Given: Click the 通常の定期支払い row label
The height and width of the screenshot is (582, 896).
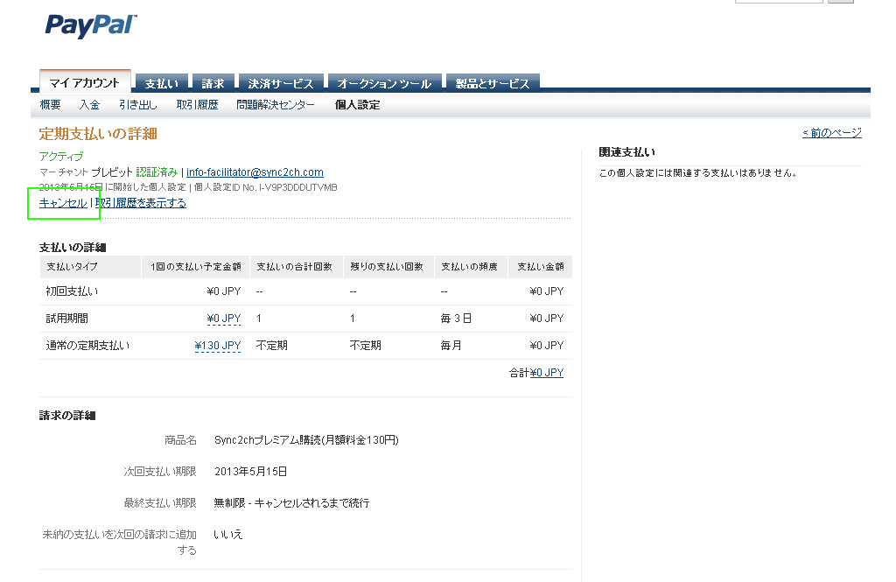Looking at the screenshot, I should click(x=88, y=346).
